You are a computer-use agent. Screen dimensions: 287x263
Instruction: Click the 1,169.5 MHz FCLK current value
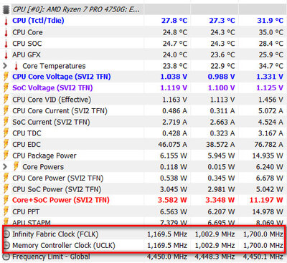pos(167,234)
